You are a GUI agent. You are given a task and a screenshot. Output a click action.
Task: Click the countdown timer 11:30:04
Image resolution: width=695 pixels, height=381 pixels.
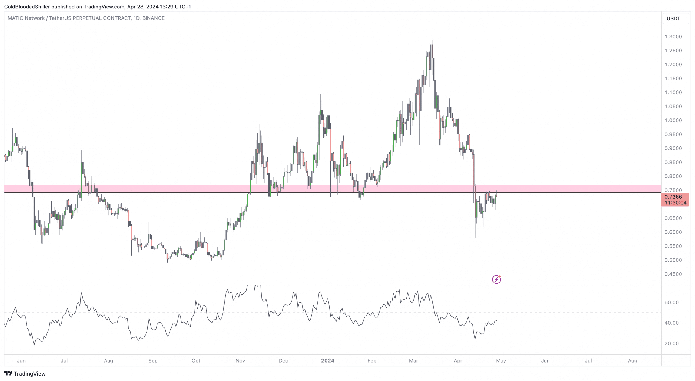(675, 203)
